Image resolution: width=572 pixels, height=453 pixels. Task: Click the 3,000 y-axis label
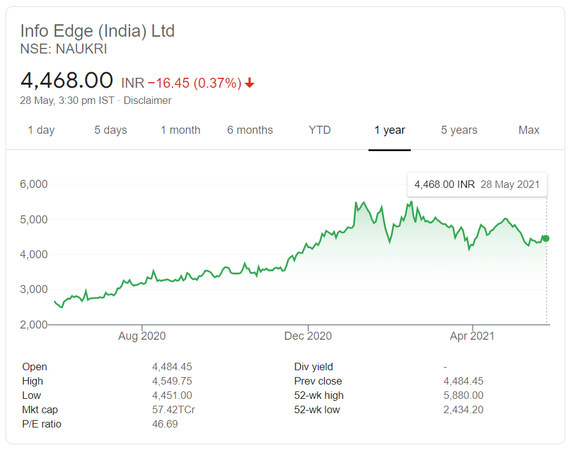pyautogui.click(x=34, y=289)
